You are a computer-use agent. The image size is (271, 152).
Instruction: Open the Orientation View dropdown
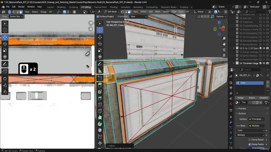[138, 16]
